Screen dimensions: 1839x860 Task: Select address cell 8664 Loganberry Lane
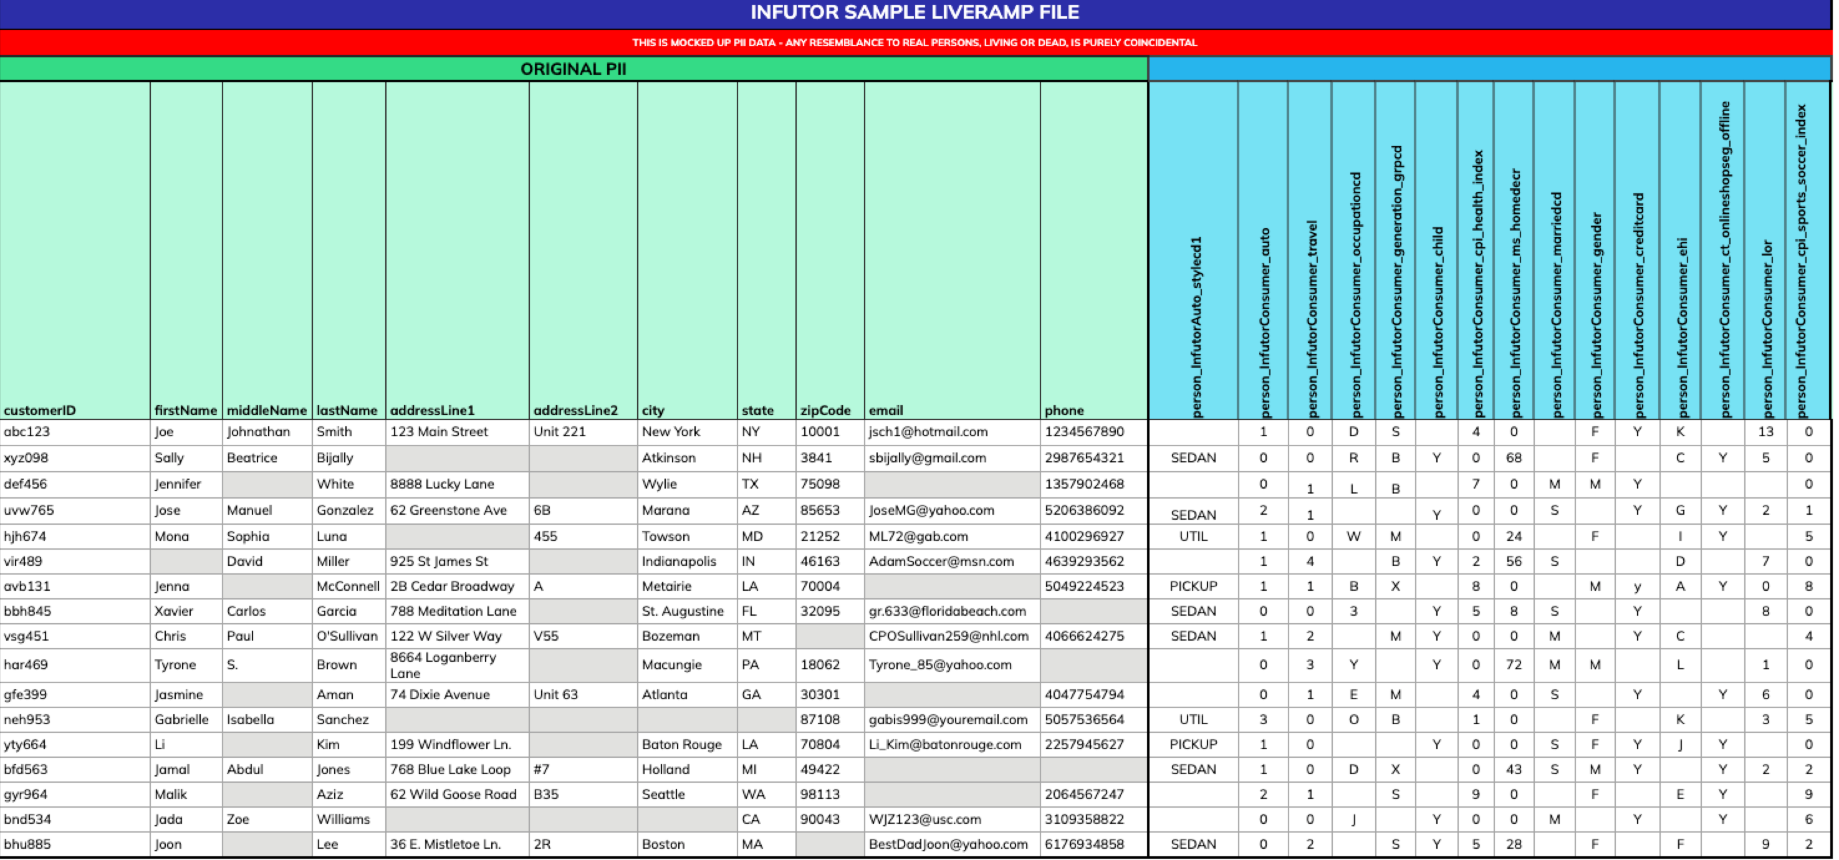(458, 664)
